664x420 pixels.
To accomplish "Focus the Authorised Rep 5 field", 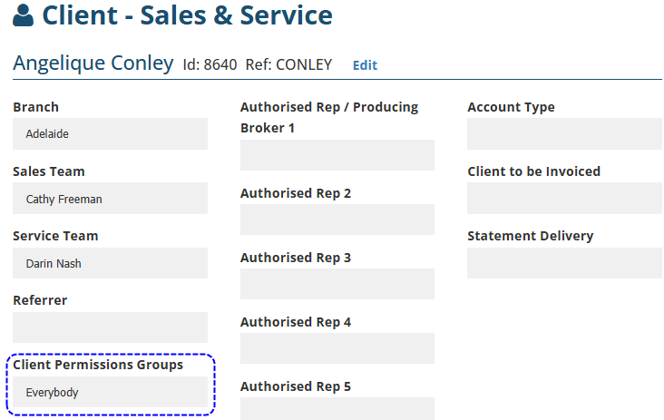I will (x=337, y=408).
